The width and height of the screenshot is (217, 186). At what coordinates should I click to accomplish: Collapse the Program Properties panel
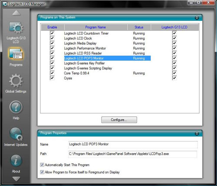[197, 134]
